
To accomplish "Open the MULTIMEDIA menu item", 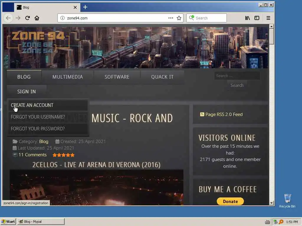I will [x=68, y=77].
